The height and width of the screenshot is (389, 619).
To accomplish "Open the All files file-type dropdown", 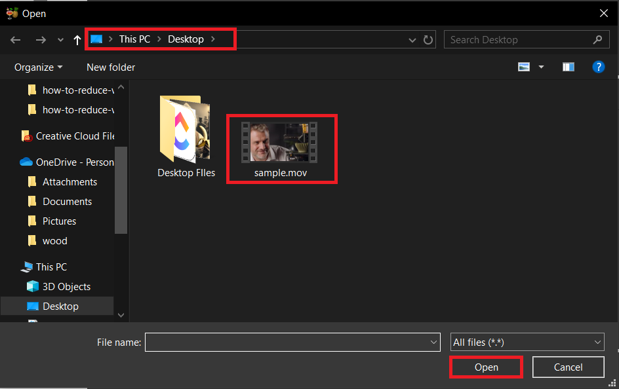I will (x=527, y=342).
